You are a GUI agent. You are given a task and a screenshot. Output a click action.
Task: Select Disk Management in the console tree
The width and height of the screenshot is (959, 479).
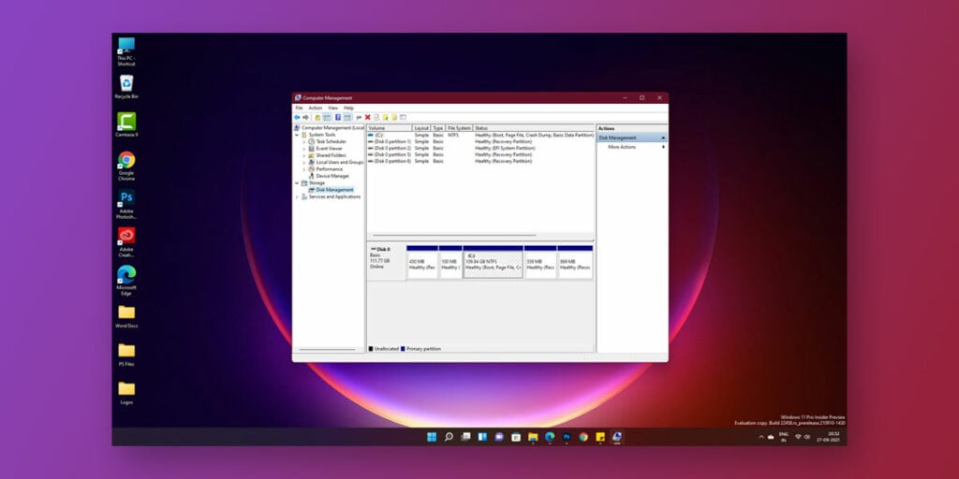[334, 190]
